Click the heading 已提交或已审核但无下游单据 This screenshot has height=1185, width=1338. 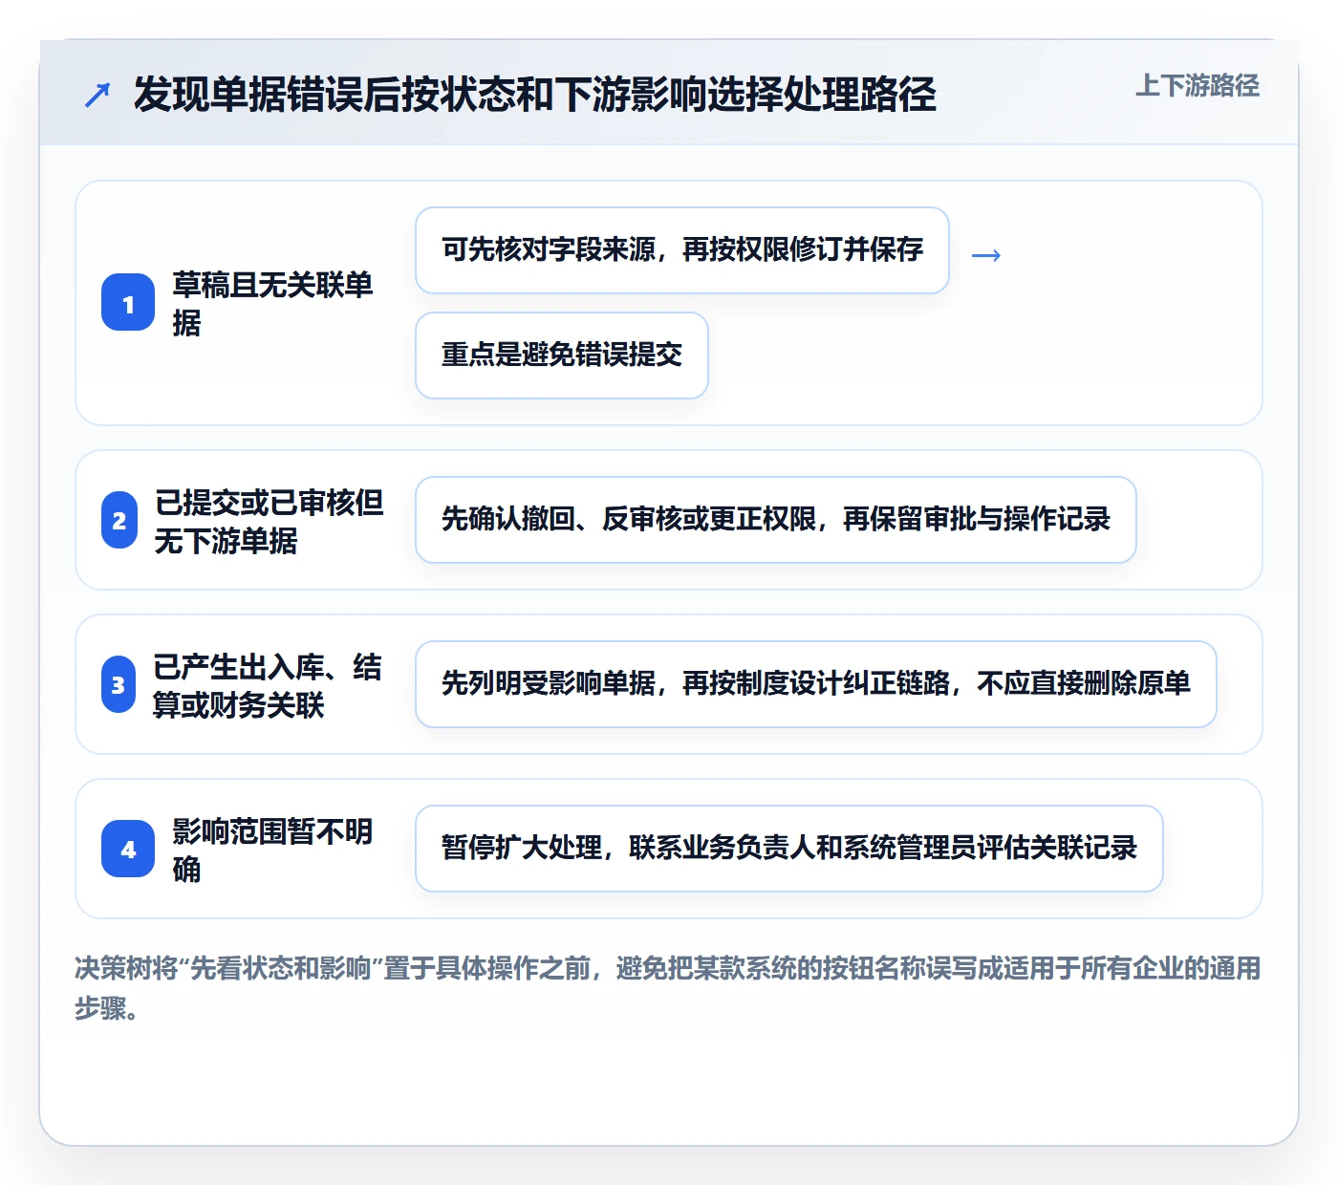click(270, 521)
